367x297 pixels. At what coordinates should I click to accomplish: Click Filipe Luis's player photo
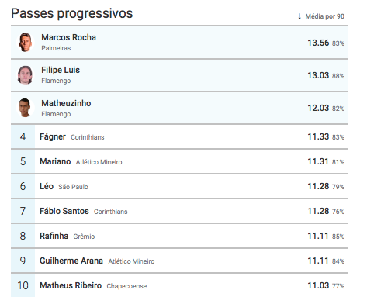coord(25,75)
